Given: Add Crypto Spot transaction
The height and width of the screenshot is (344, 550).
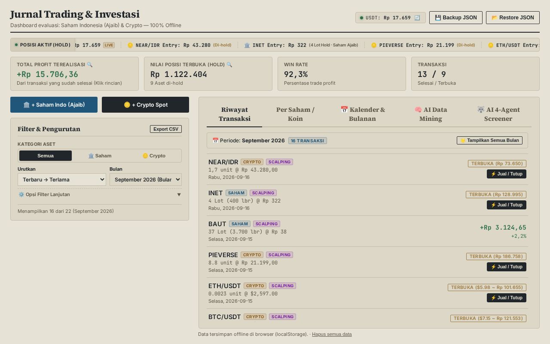Looking at the screenshot, I should tap(145, 105).
